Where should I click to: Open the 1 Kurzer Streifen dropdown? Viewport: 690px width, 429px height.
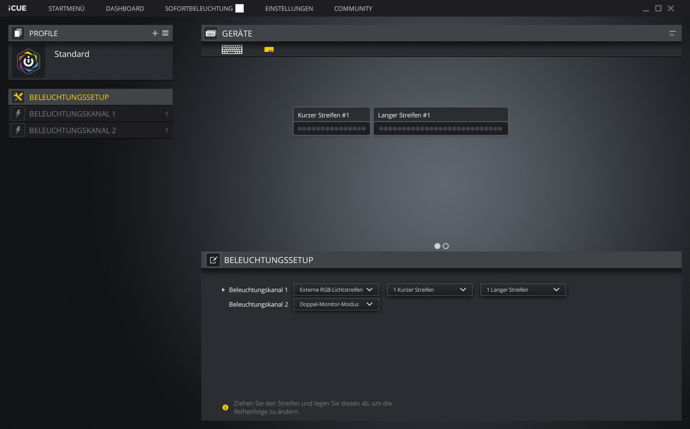click(429, 290)
